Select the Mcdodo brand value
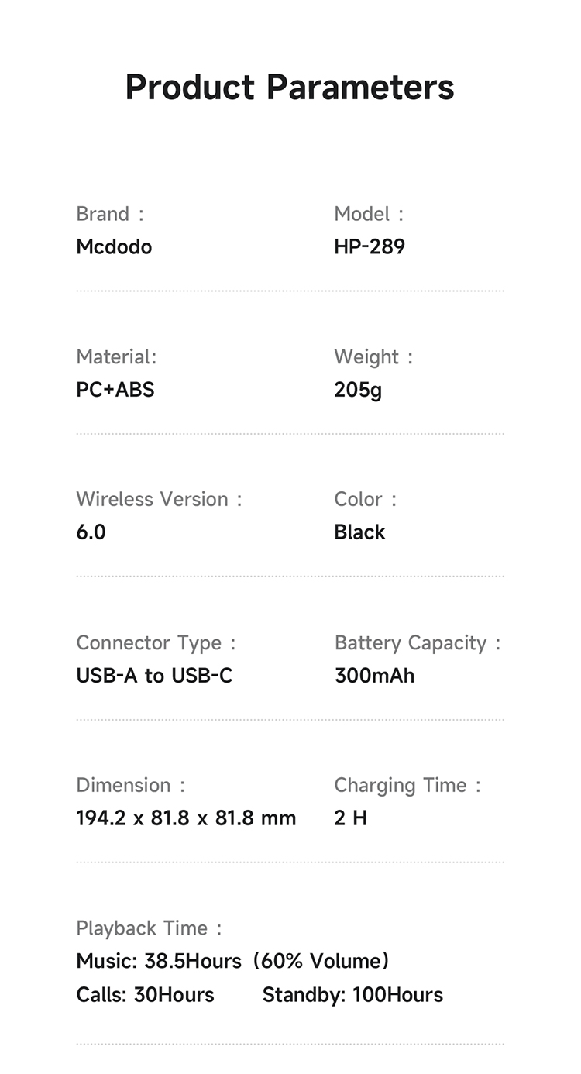Screen dimensions: 581x1074 point(114,247)
